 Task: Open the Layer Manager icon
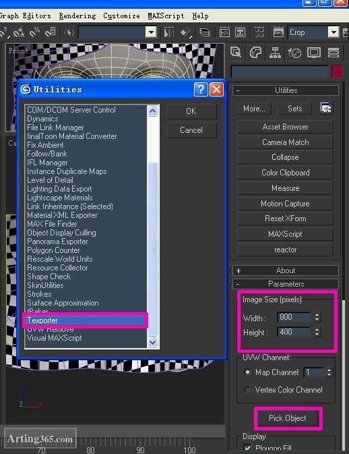pyautogui.click(x=205, y=33)
